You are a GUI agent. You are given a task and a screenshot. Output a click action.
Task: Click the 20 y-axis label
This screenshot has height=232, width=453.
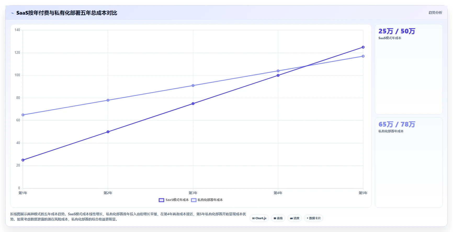(x=18, y=165)
